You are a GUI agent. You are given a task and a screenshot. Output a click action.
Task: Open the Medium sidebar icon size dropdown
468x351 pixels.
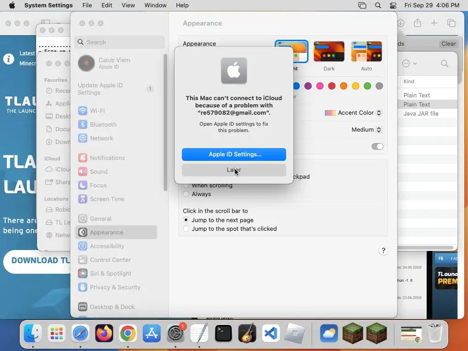click(367, 129)
